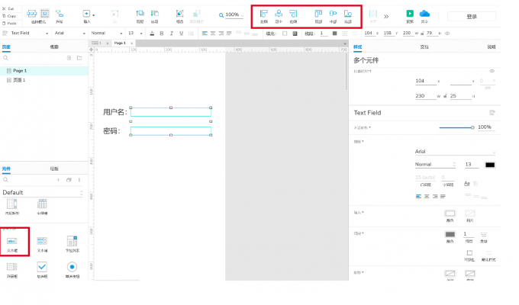Bring selection to front icon

[x=140, y=15]
